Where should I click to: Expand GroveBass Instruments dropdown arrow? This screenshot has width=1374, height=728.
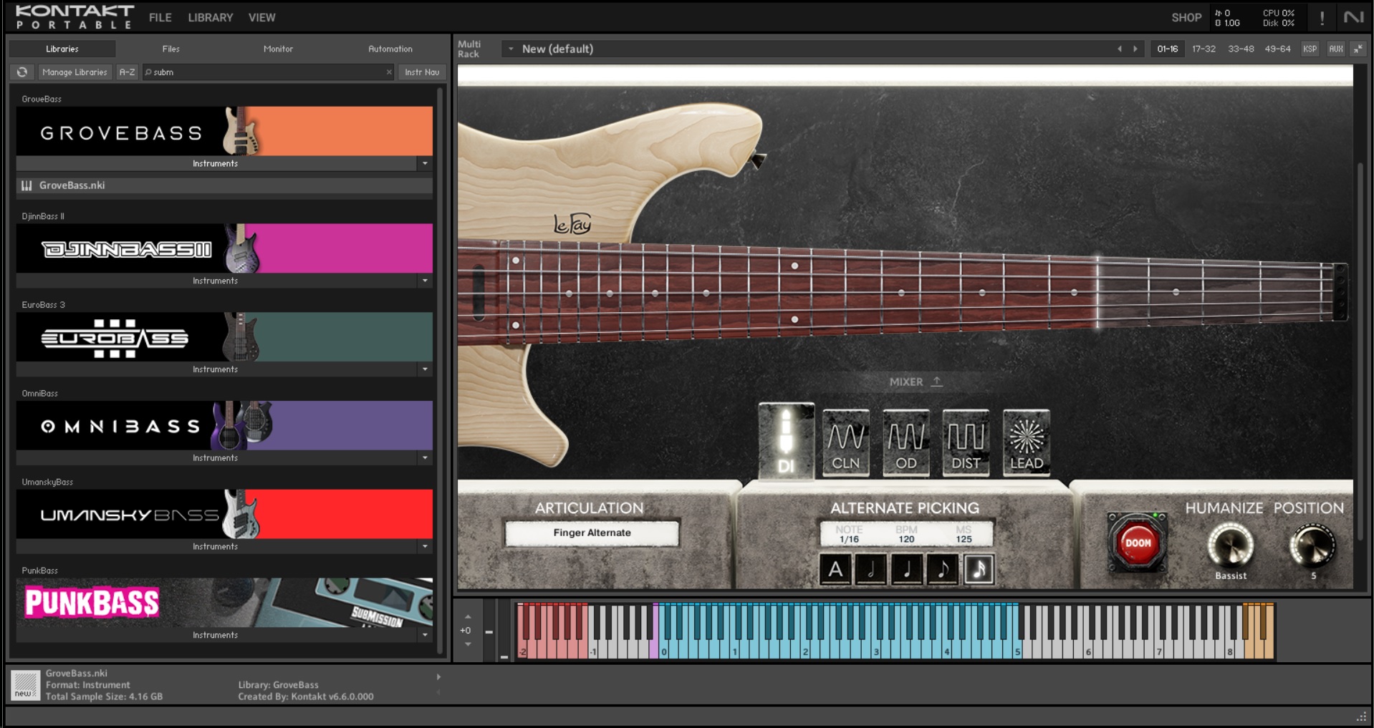coord(425,164)
